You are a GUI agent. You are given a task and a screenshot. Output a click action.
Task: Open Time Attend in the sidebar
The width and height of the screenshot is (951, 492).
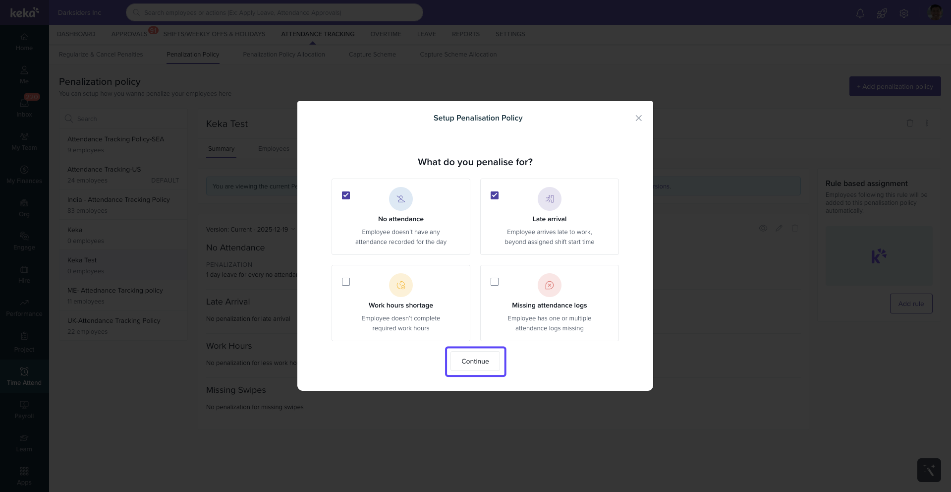24,376
